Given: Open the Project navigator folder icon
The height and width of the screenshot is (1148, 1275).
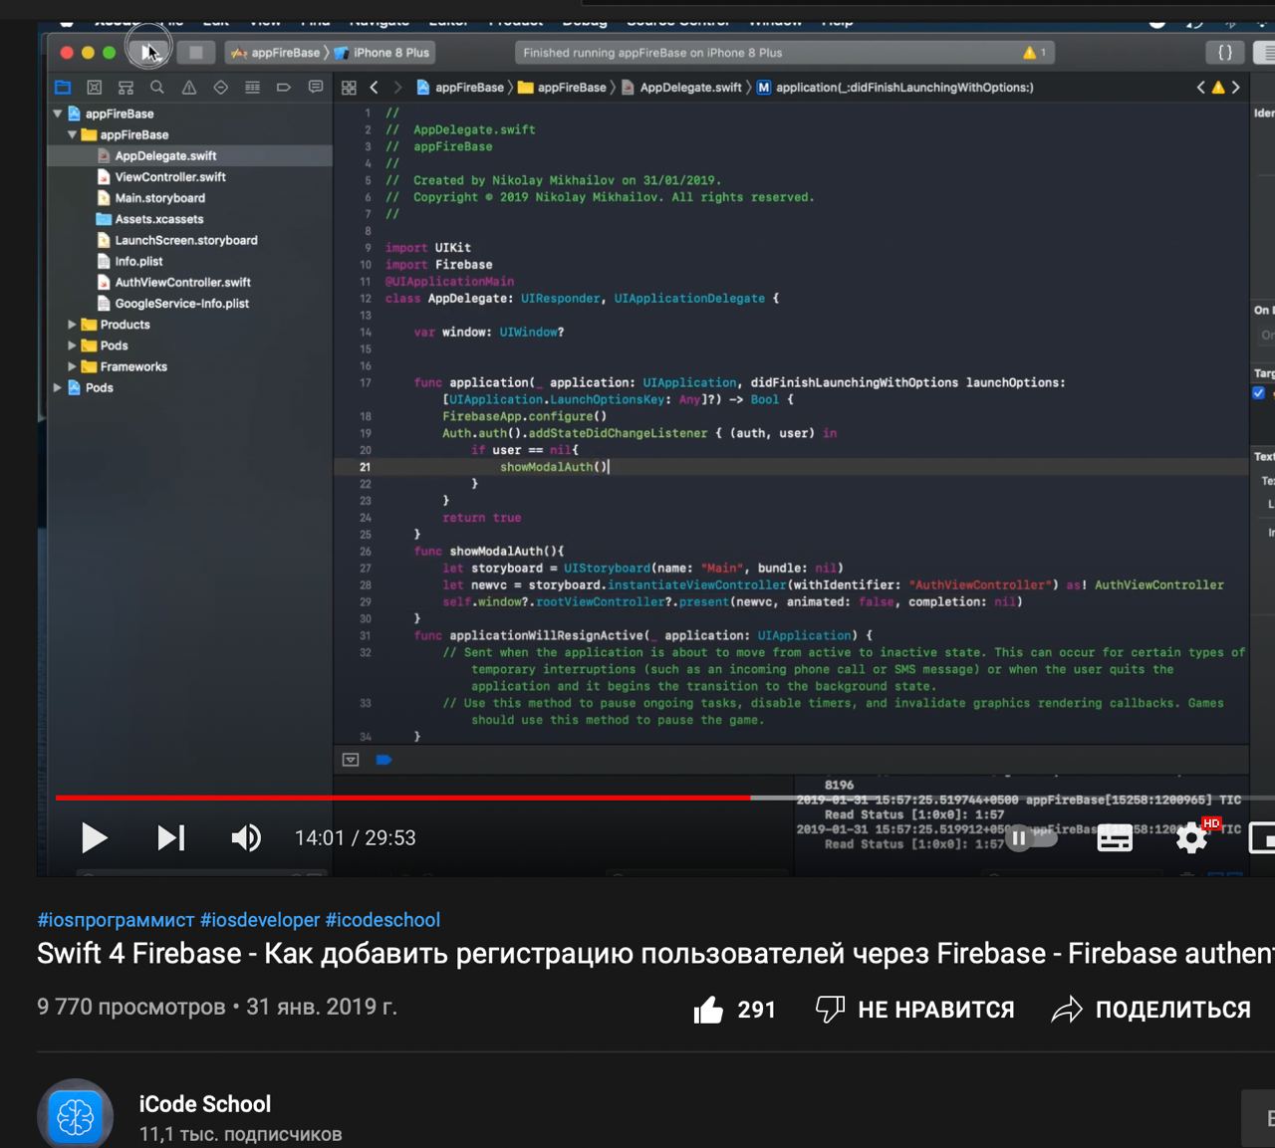Looking at the screenshot, I should pyautogui.click(x=63, y=88).
